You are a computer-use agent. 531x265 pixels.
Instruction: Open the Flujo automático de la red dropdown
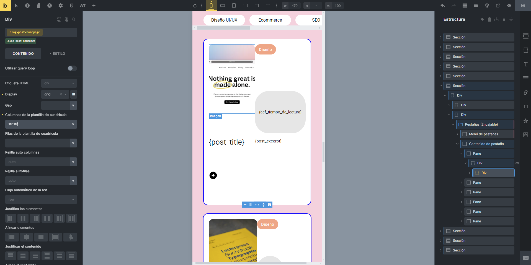pyautogui.click(x=41, y=199)
